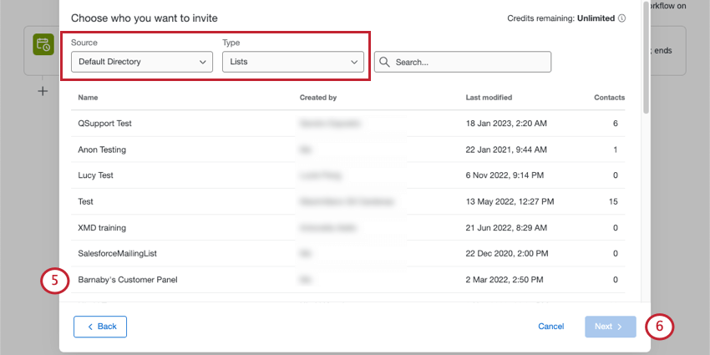
Task: Choose Barnaby's Customer Panel list
Action: 128,279
